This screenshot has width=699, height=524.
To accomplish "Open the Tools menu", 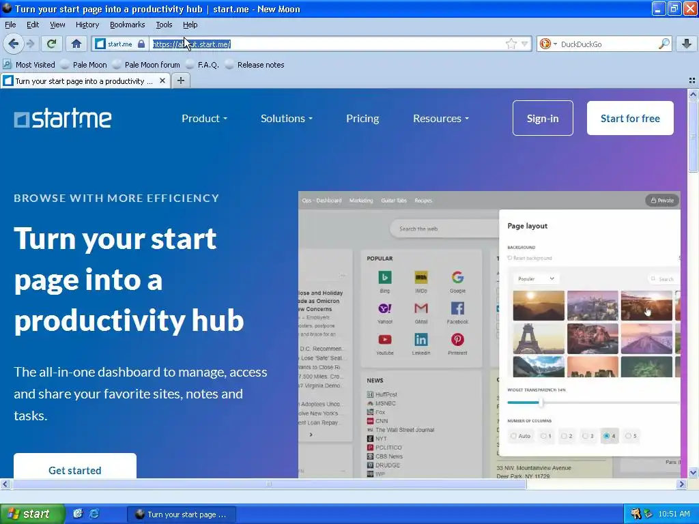I will tap(164, 25).
